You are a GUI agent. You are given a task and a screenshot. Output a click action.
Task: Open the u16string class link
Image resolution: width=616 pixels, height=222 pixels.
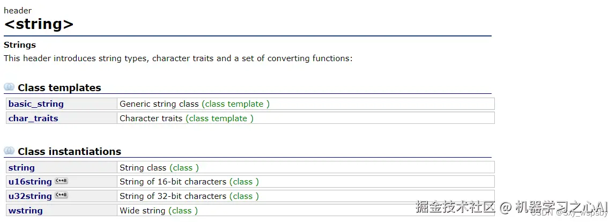coord(30,182)
